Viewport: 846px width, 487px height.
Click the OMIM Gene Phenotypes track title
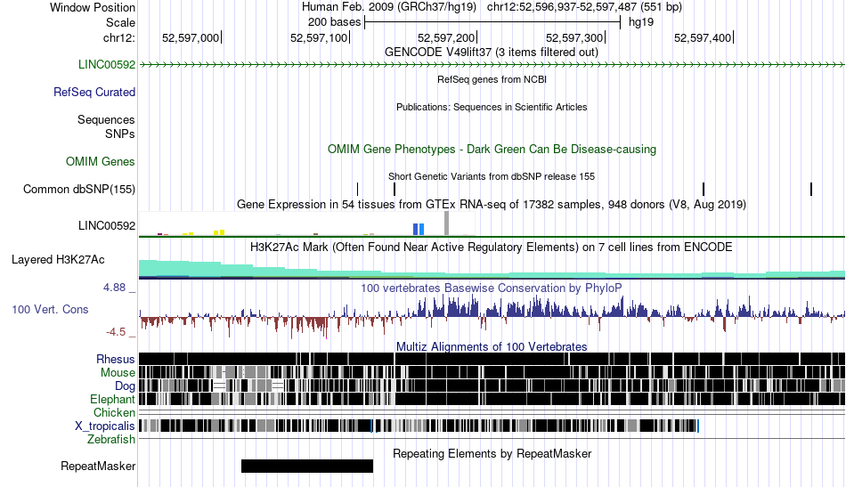492,150
